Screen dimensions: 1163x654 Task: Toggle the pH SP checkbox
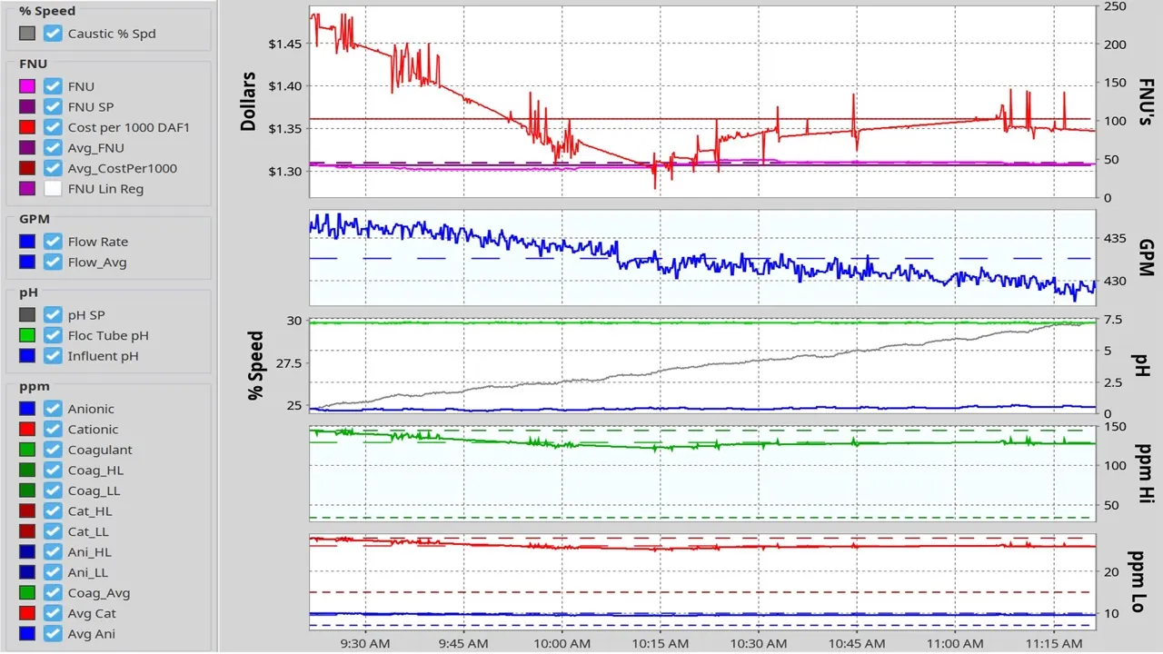pos(54,315)
